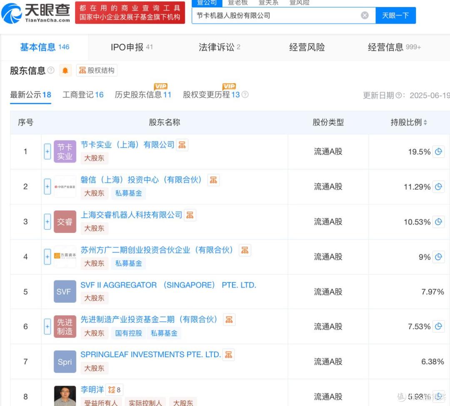Open shareholder 李明洋's profile link
Screen dimensions: 450x406
(x=92, y=390)
